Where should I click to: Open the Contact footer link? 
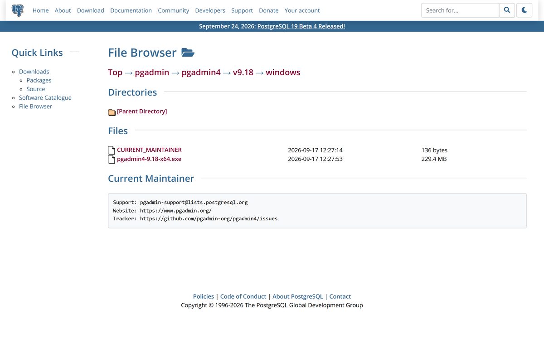[x=340, y=296]
